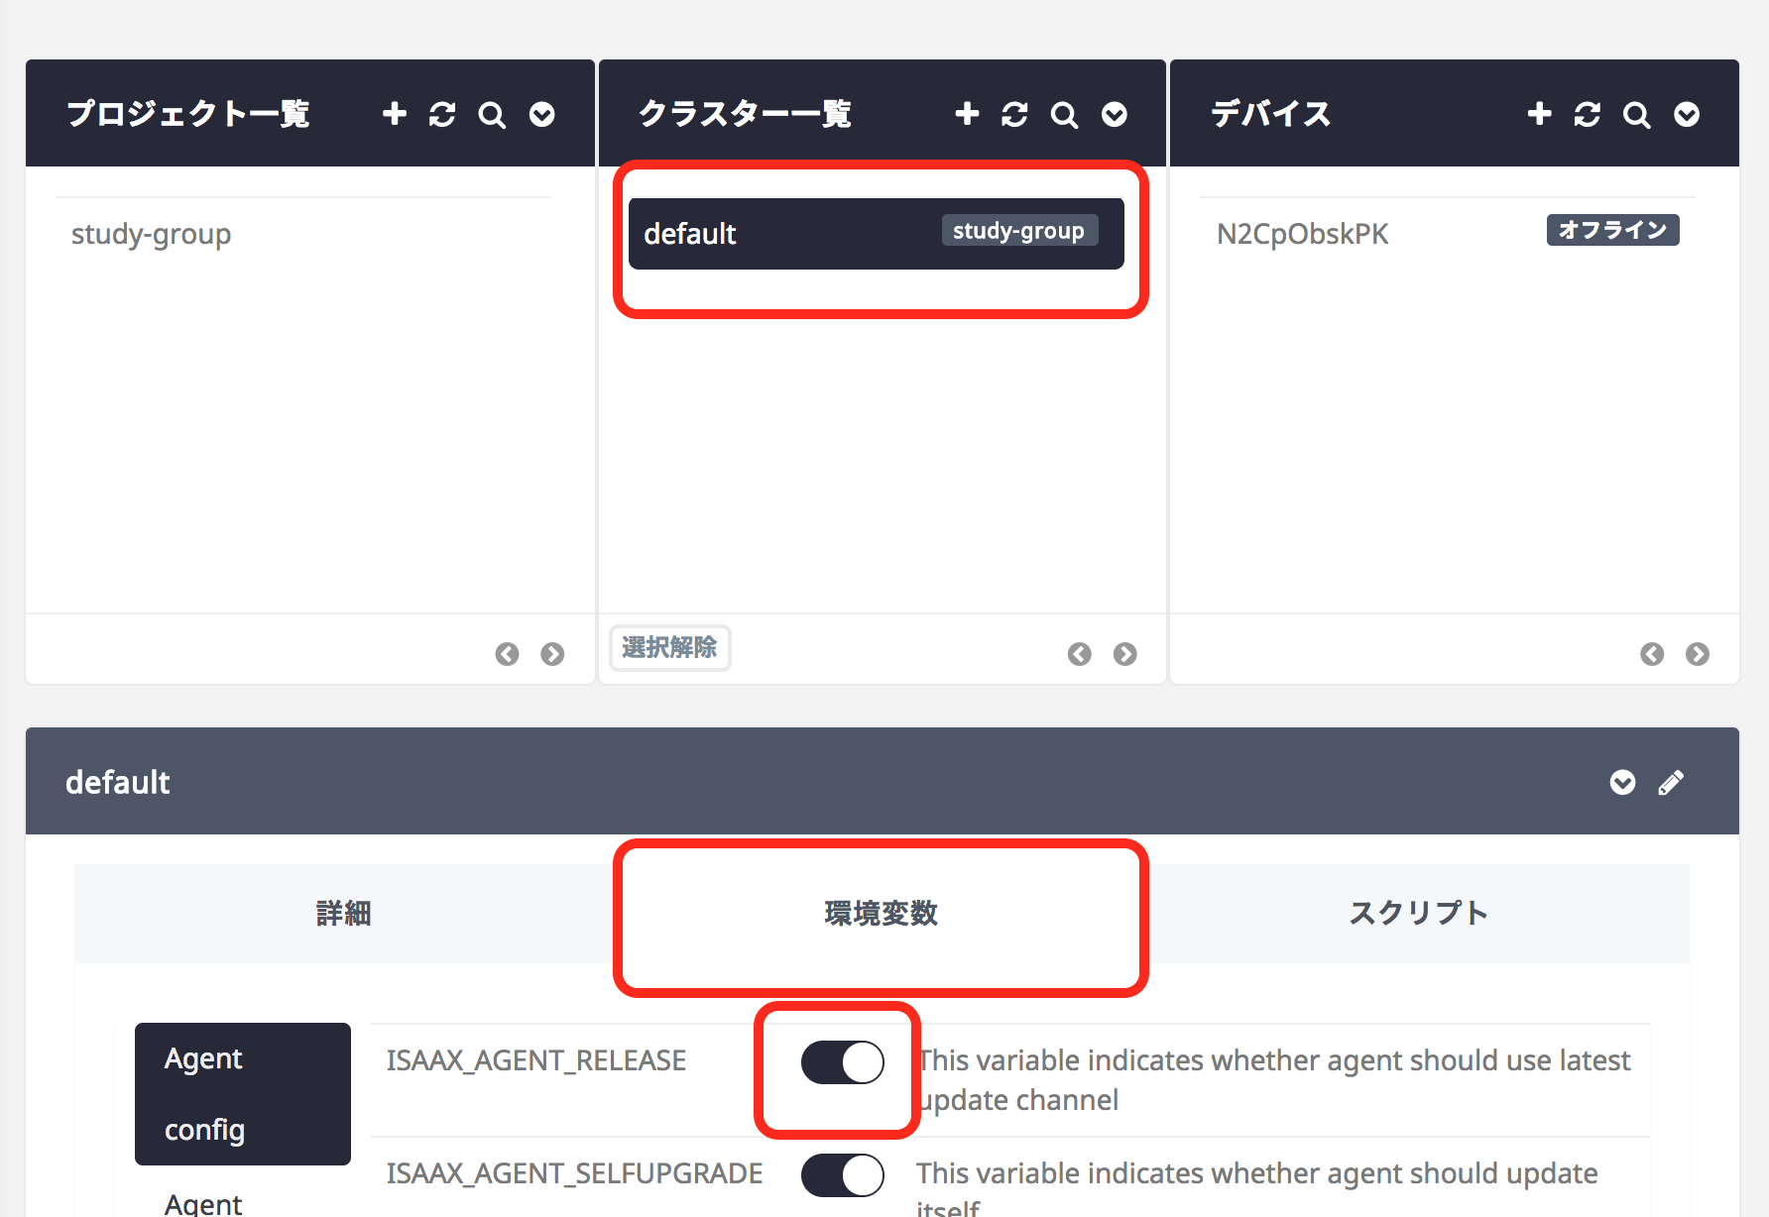
Task: Switch to the スクリプト tab
Action: tap(1419, 913)
